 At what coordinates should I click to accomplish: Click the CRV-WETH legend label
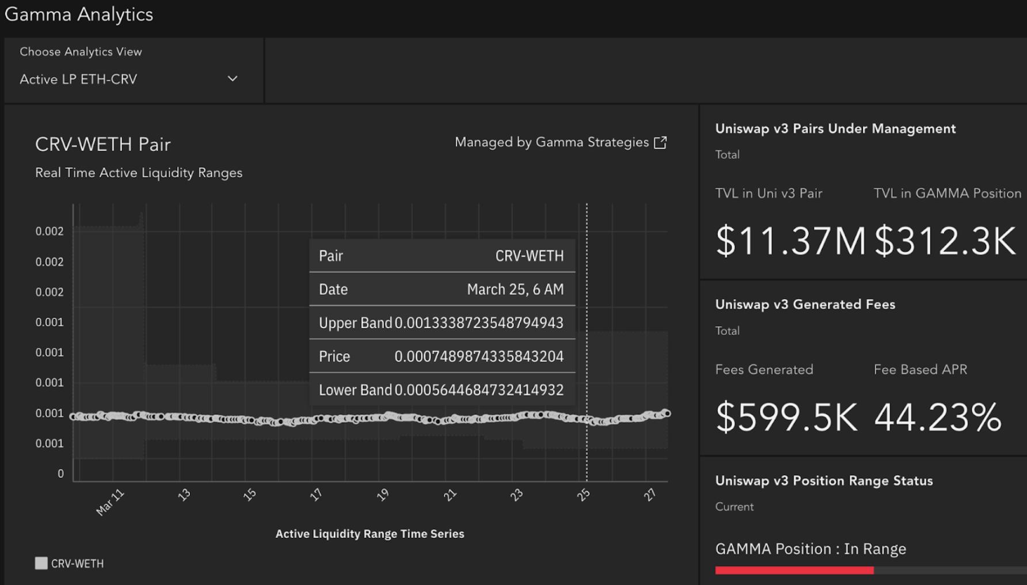77,564
